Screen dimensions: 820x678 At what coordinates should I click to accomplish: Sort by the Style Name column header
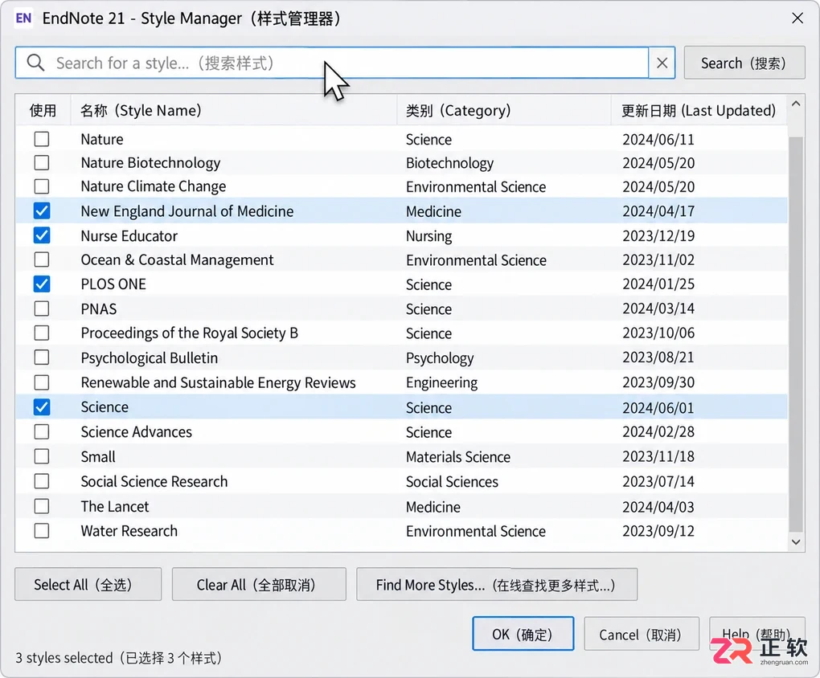[x=234, y=110]
